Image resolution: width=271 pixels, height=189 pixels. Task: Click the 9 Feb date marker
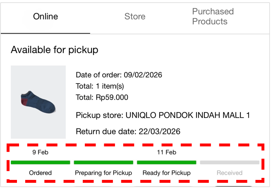(x=40, y=152)
